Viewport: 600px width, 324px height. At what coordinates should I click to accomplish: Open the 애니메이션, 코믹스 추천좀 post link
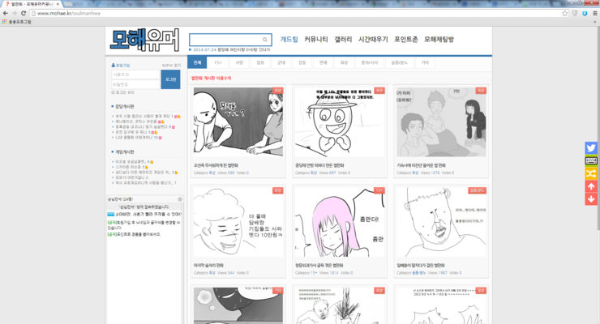(136, 122)
